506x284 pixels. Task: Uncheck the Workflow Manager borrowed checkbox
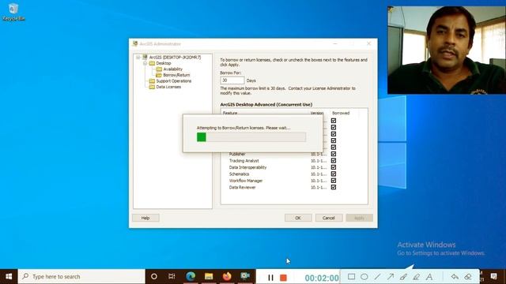334,181
